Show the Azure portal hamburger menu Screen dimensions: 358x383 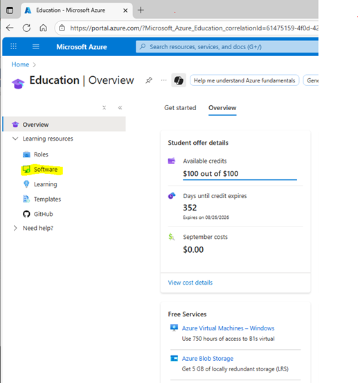(x=36, y=46)
